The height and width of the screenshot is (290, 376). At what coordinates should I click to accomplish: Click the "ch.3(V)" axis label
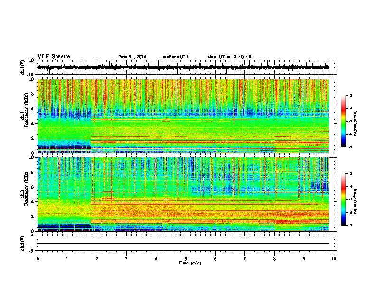pos(23,243)
